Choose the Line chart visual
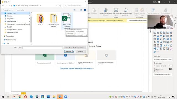 pyautogui.click(x=155, y=36)
